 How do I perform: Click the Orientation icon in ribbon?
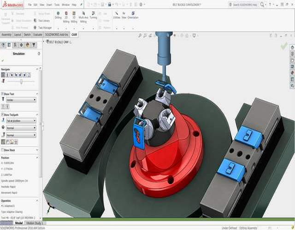pos(133,14)
